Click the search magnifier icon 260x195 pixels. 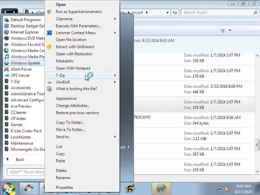pyautogui.click(x=255, y=12)
